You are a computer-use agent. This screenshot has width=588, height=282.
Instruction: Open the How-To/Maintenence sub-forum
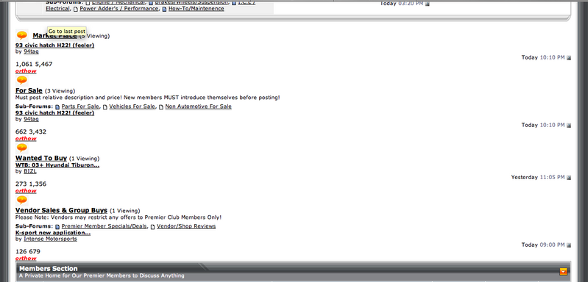coord(196,8)
